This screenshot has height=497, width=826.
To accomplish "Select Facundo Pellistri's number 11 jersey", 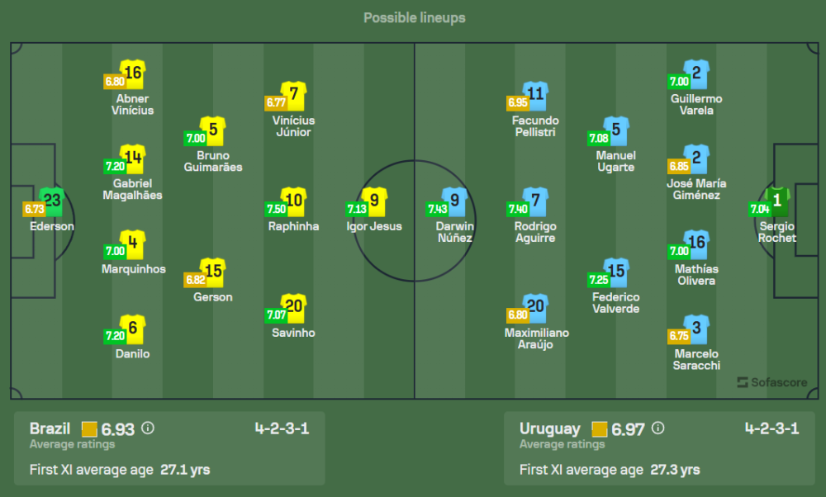I will pos(534,95).
